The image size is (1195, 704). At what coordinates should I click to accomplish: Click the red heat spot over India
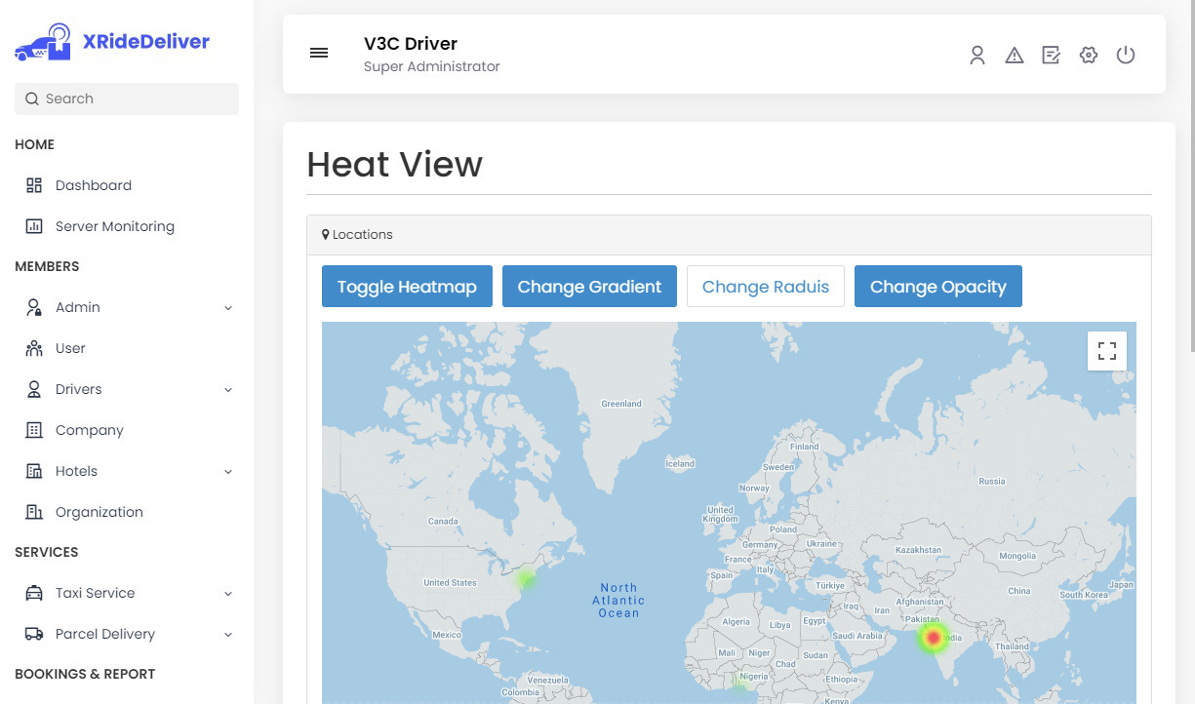934,638
